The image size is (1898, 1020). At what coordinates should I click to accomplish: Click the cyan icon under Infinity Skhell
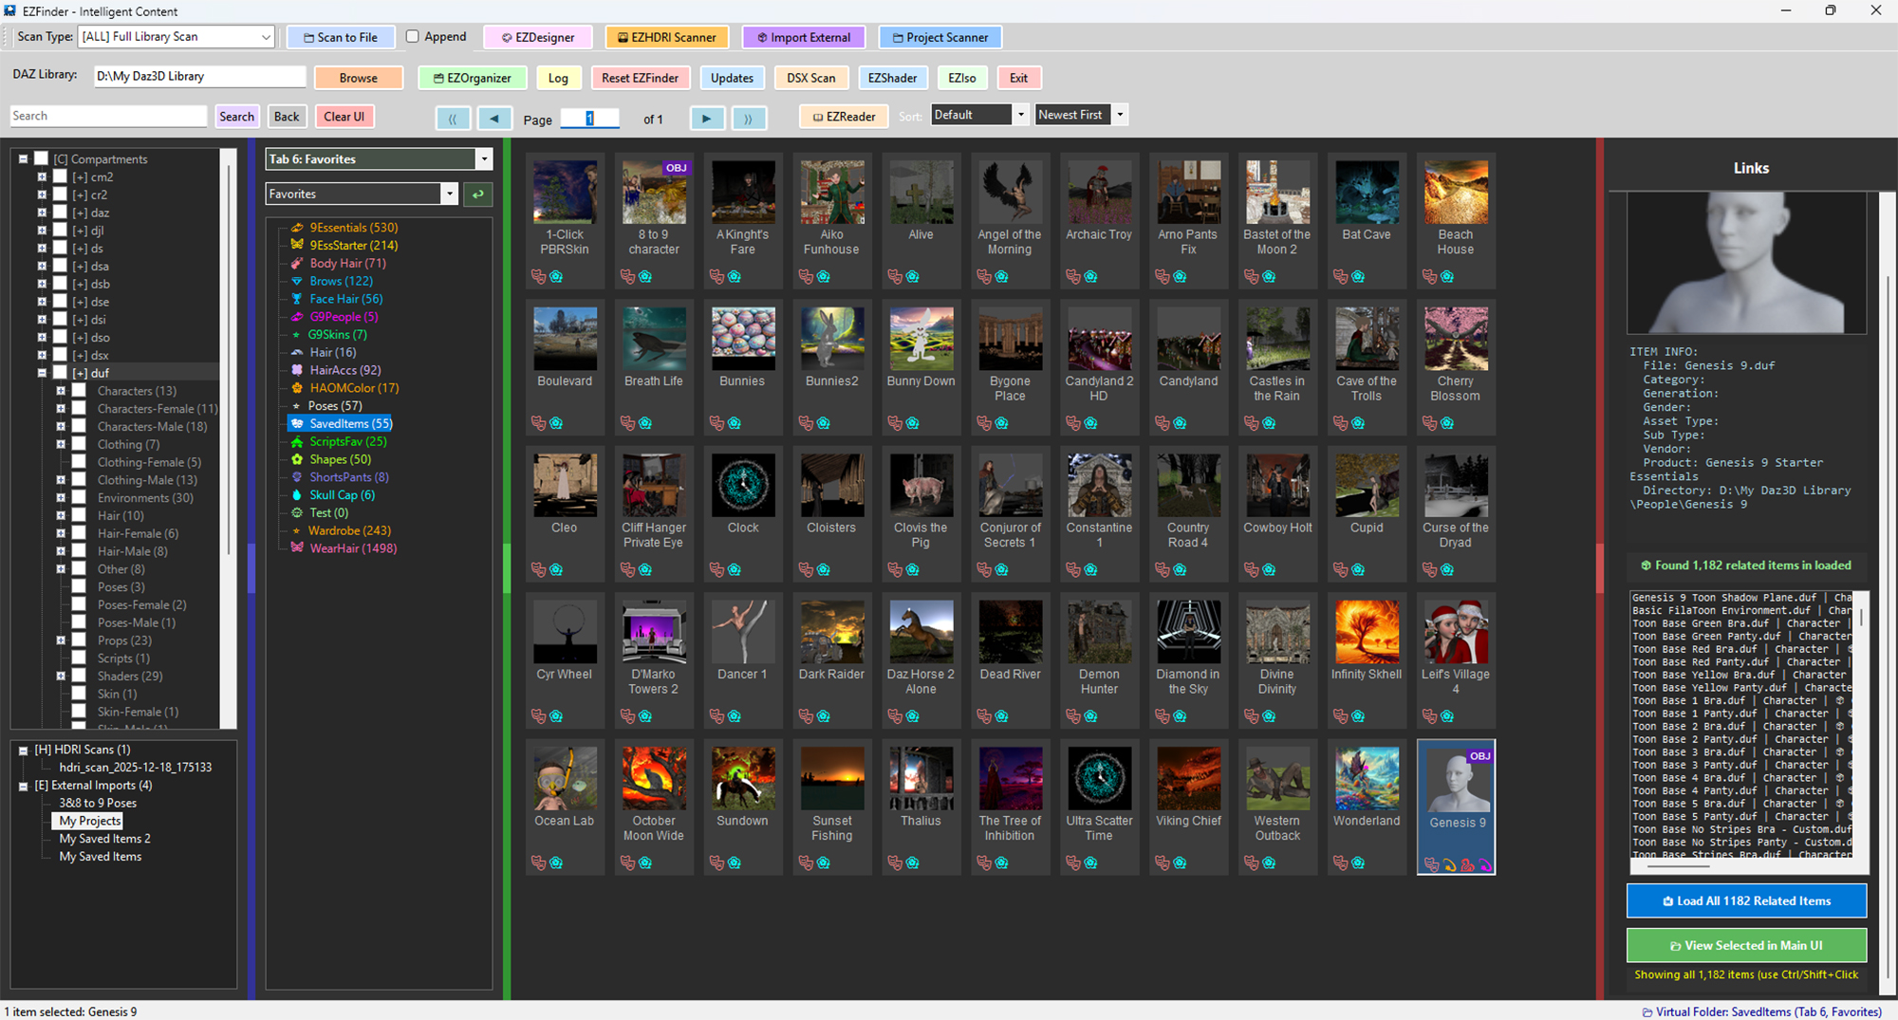tap(1358, 716)
